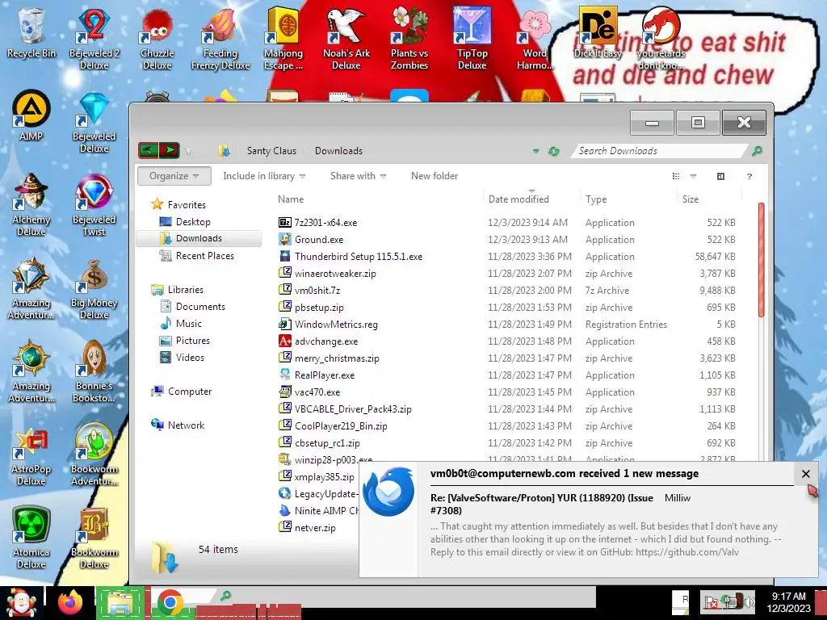Screen dimensions: 827x620
Task: Expand Include in library dropdown
Action: pos(264,176)
